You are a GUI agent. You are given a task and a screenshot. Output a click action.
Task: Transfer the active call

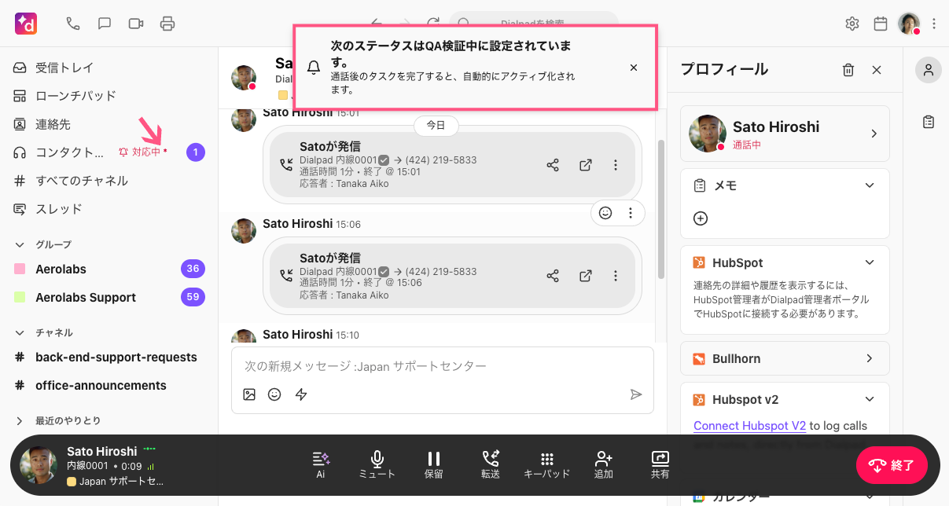pyautogui.click(x=491, y=465)
